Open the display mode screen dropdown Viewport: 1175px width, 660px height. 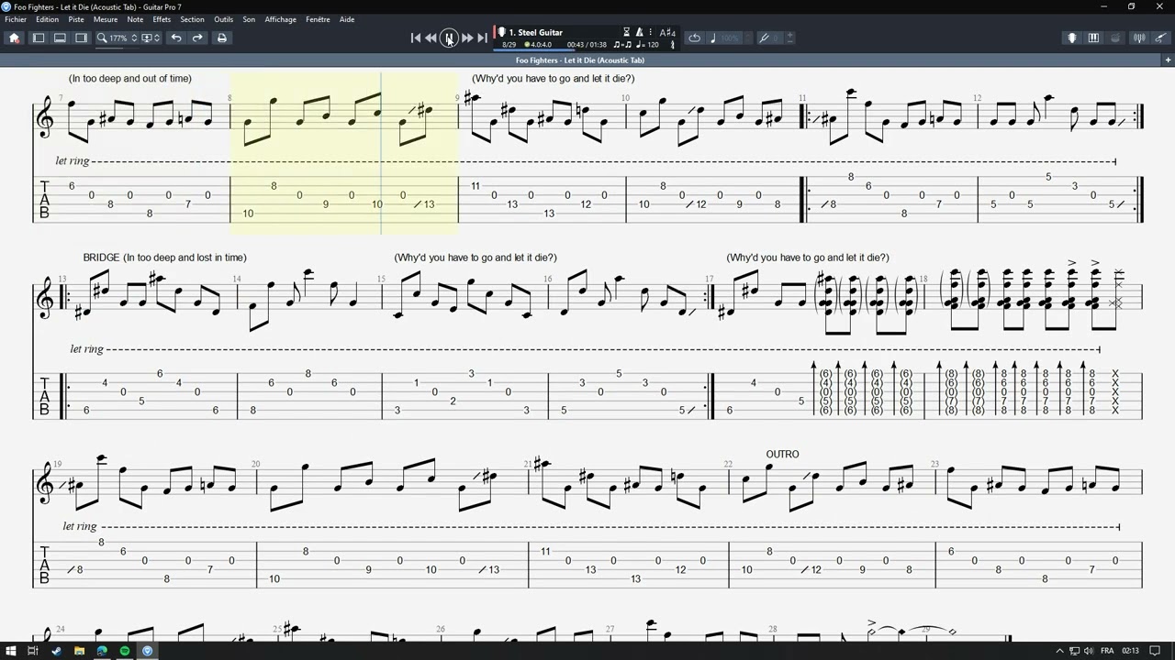(x=151, y=38)
